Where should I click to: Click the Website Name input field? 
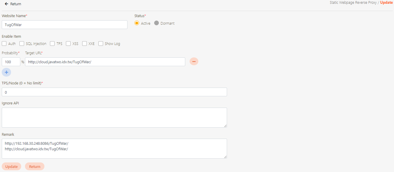[64, 25]
